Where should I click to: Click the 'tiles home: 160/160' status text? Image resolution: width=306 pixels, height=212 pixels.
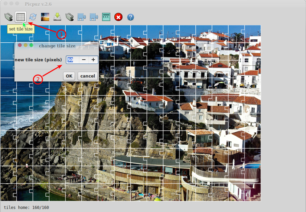click(26, 208)
